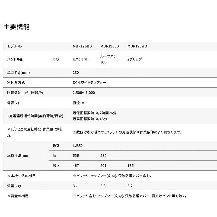Click the ※質量の補足 row label
217x217 pixels.
point(18,196)
